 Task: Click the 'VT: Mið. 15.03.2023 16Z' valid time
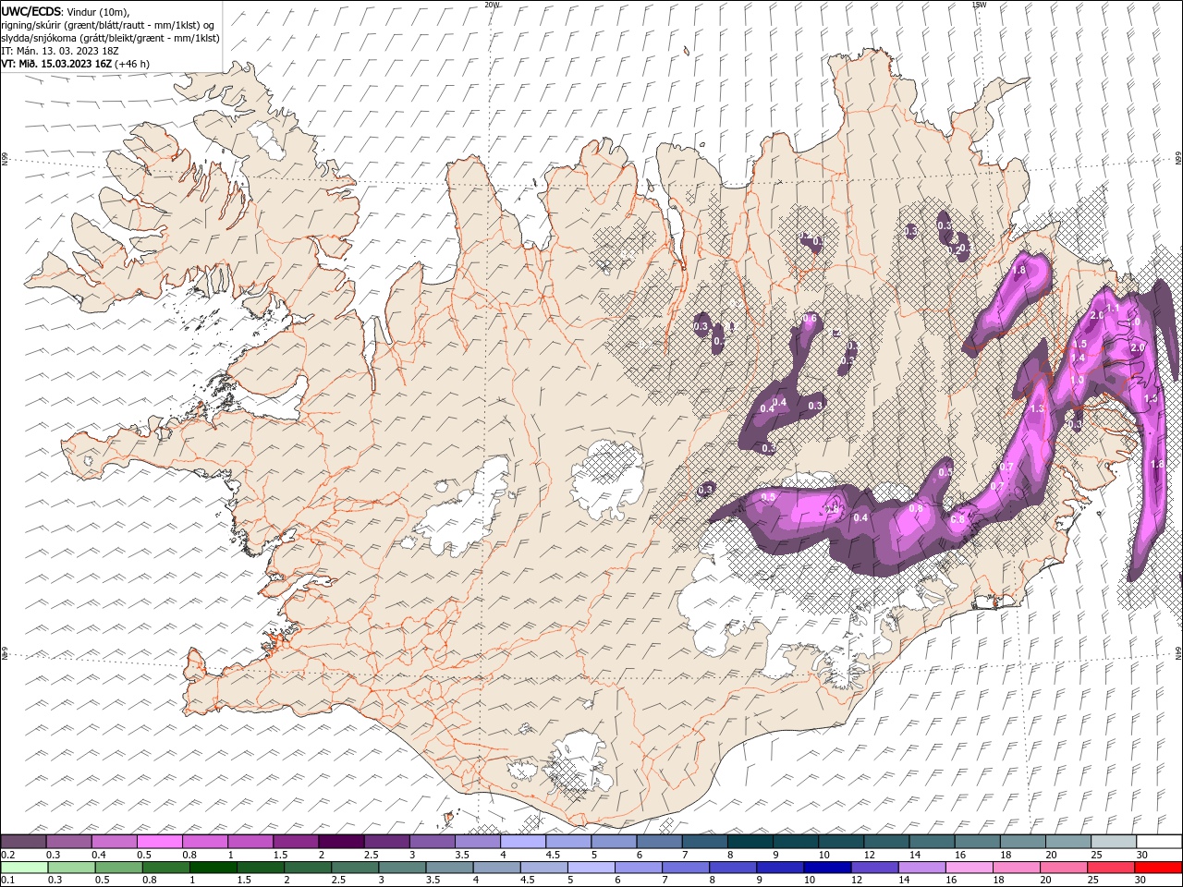[56, 63]
